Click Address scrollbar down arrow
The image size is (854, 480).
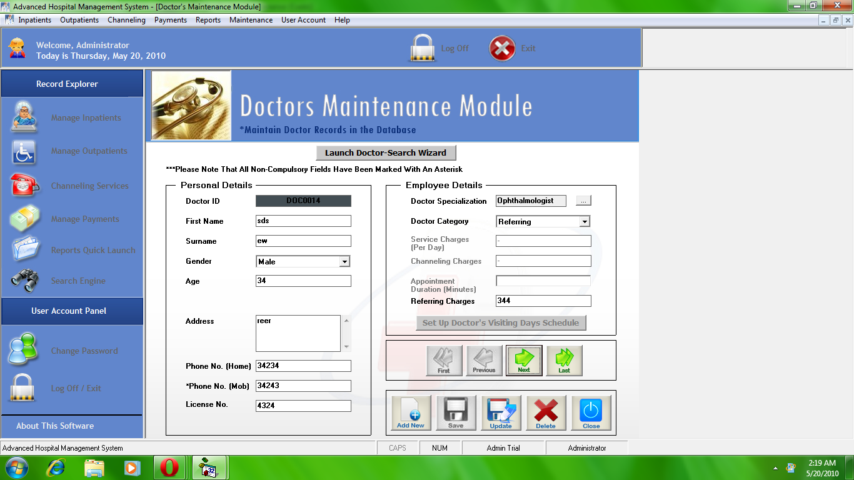pyautogui.click(x=346, y=347)
